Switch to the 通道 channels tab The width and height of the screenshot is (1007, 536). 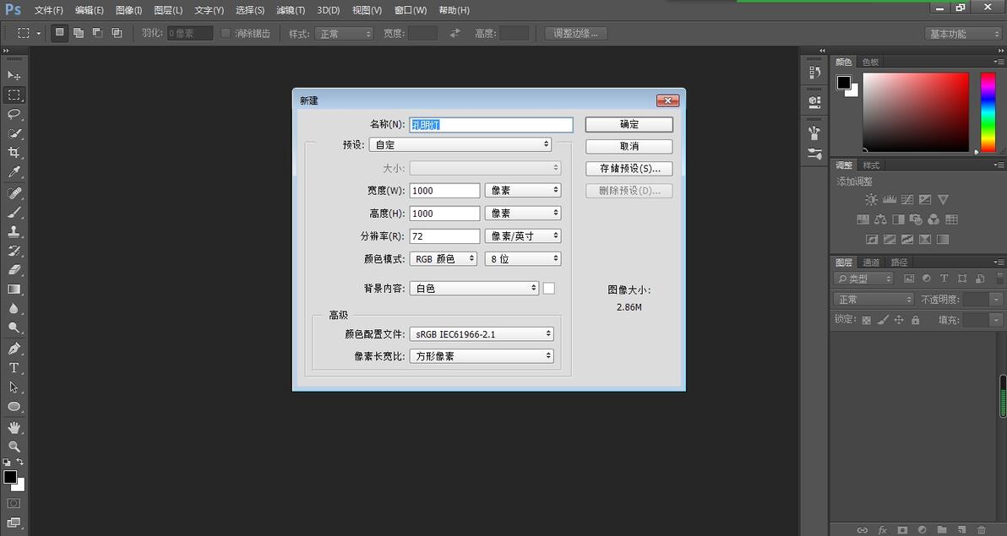click(x=871, y=262)
